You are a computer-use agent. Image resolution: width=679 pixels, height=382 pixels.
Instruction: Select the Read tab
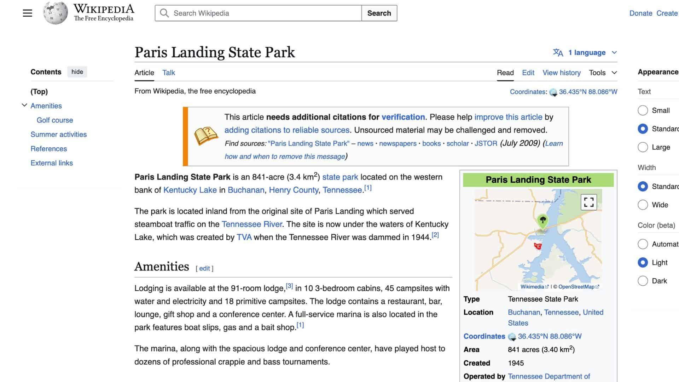click(x=505, y=73)
